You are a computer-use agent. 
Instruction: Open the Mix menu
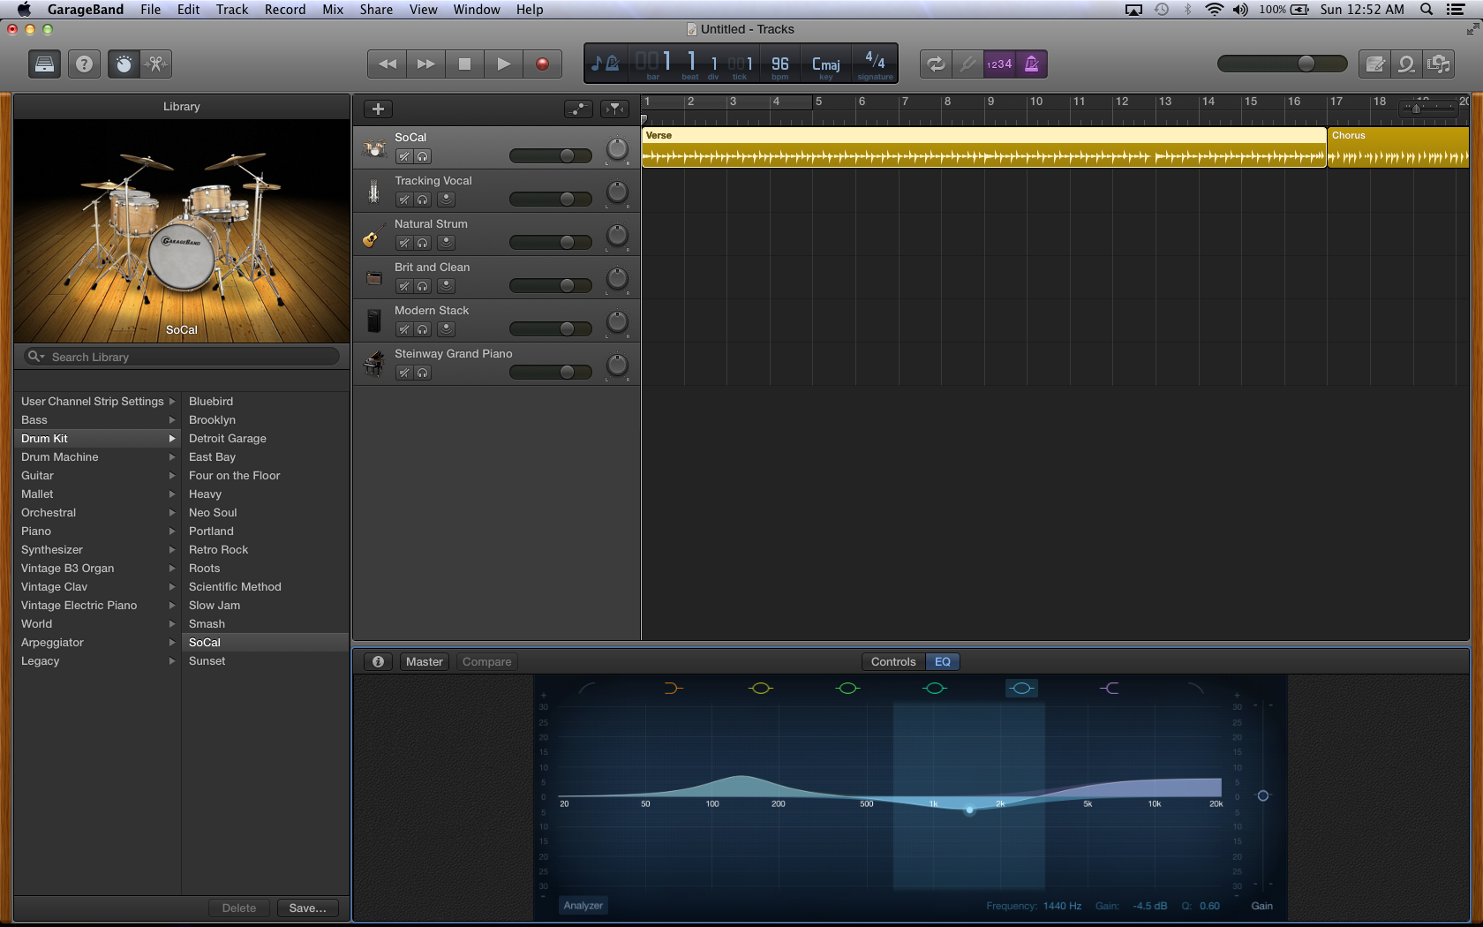tap(333, 10)
